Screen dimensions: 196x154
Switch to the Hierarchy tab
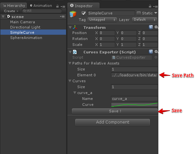point(14,6)
